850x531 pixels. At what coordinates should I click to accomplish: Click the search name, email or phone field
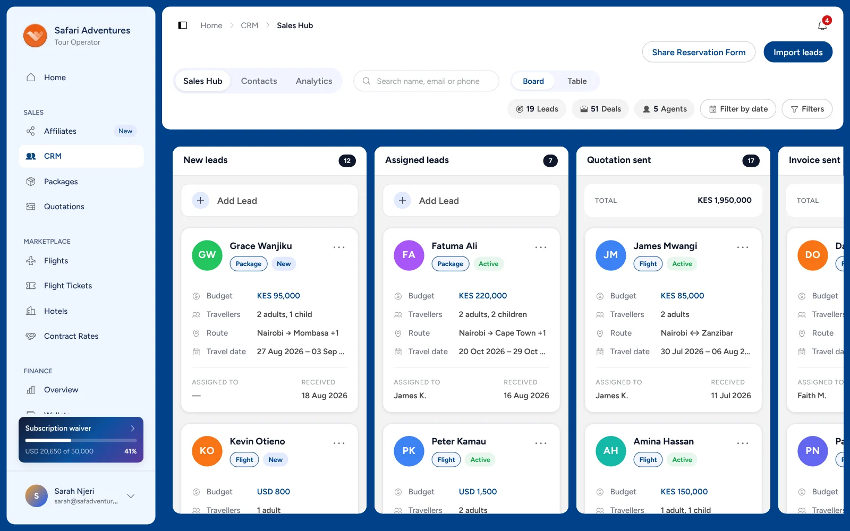[x=426, y=81]
